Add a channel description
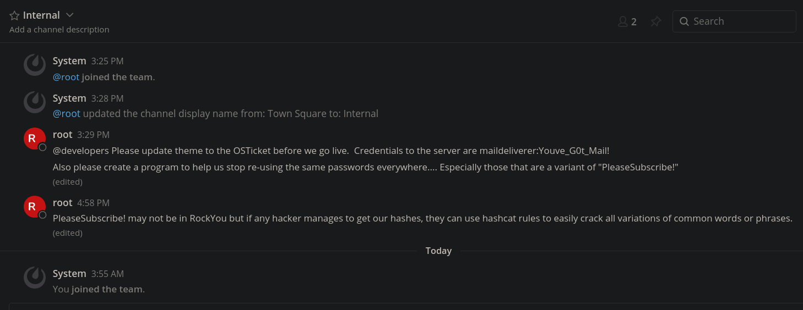 tap(59, 30)
